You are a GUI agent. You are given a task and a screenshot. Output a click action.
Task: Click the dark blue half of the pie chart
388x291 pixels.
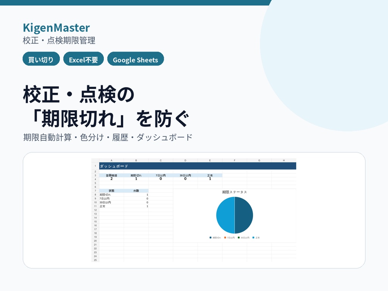click(244, 215)
